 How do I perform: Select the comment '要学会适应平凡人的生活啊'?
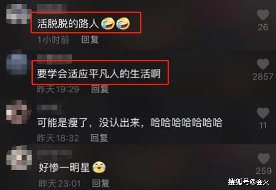[99, 74]
